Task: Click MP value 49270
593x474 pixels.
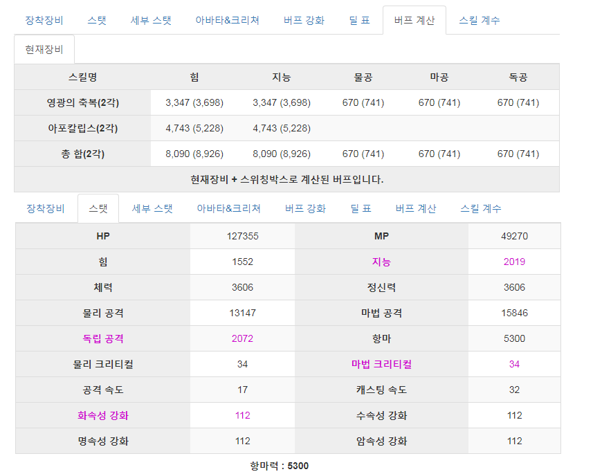Action: pos(514,236)
